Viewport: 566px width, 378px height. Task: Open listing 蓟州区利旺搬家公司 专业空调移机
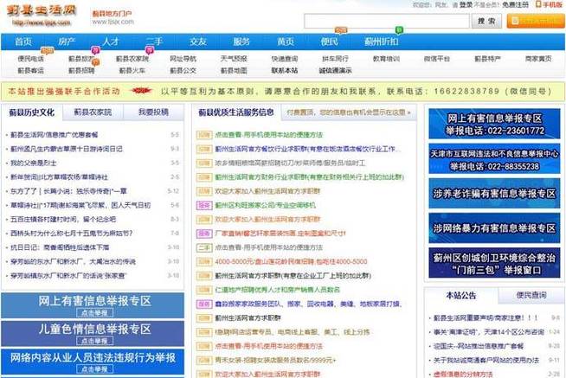point(266,205)
